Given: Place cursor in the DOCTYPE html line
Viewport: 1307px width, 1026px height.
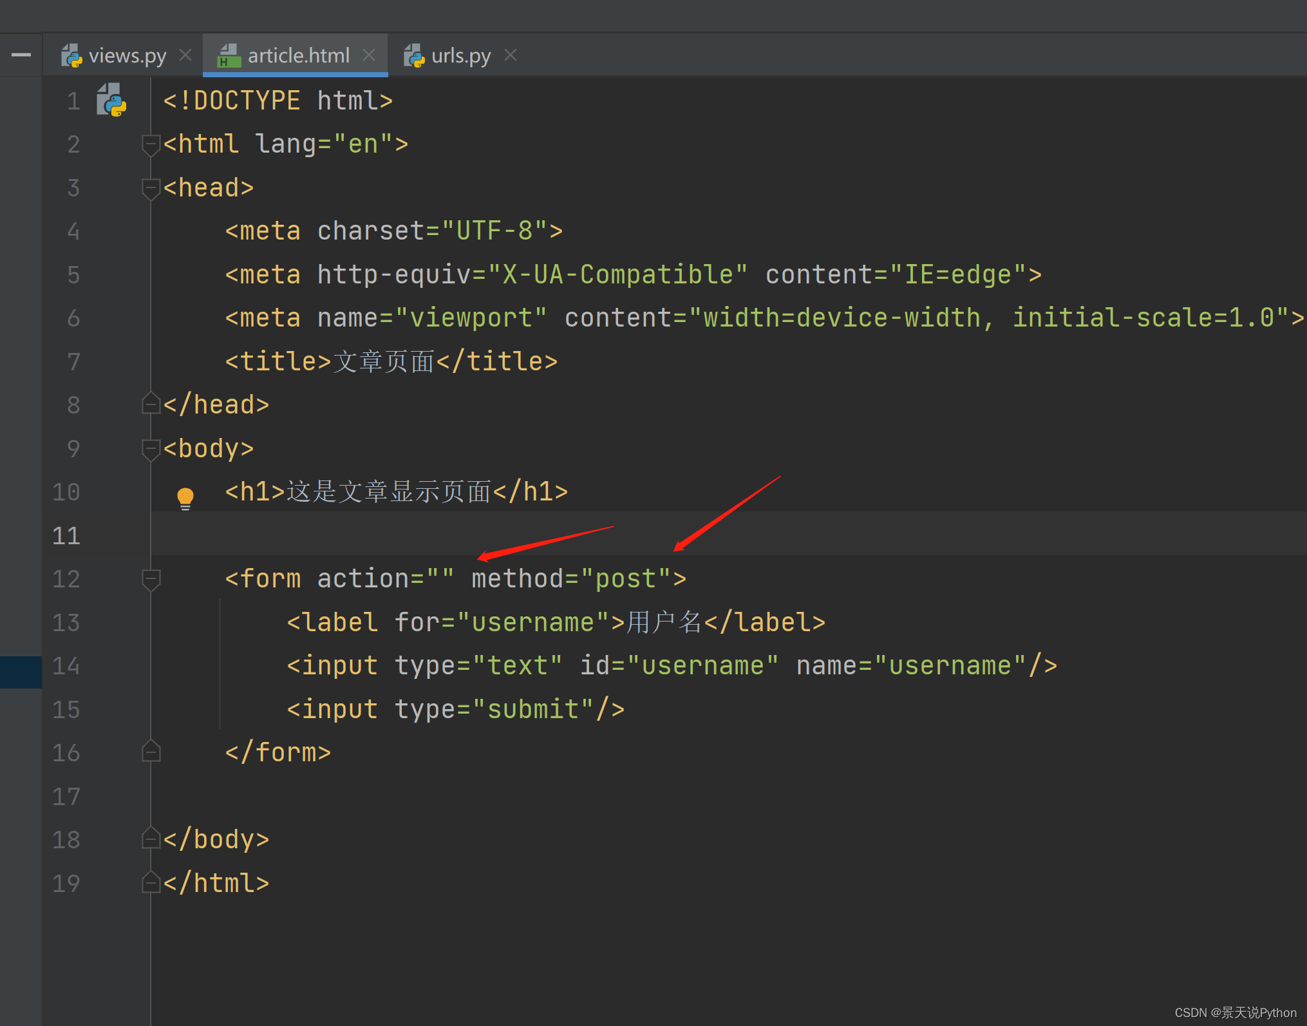Looking at the screenshot, I should [277, 100].
